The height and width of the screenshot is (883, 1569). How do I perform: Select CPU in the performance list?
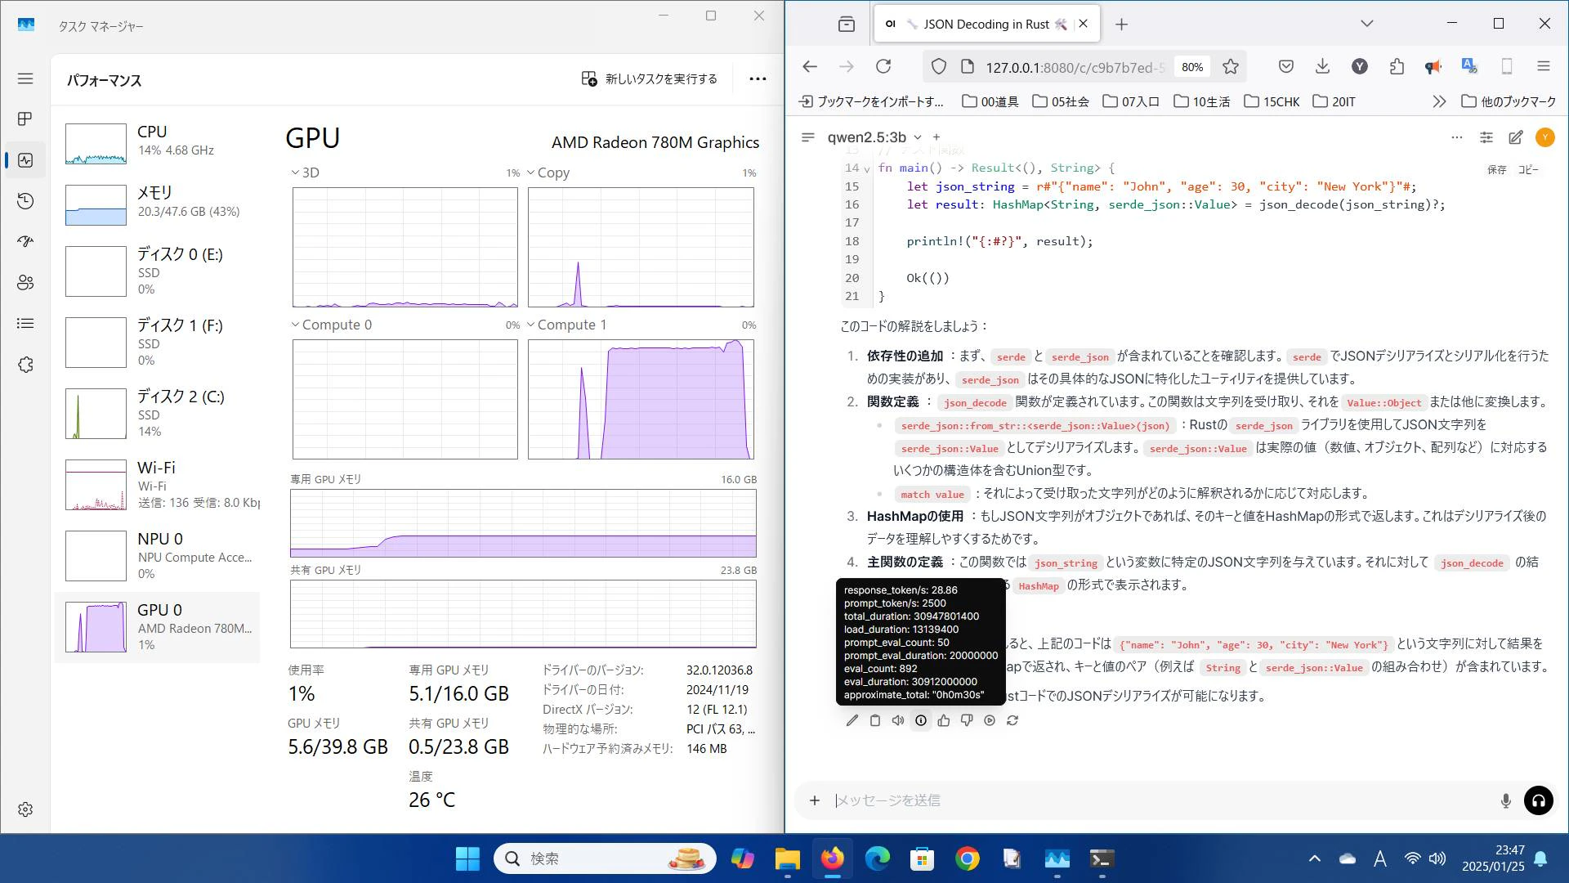point(158,143)
